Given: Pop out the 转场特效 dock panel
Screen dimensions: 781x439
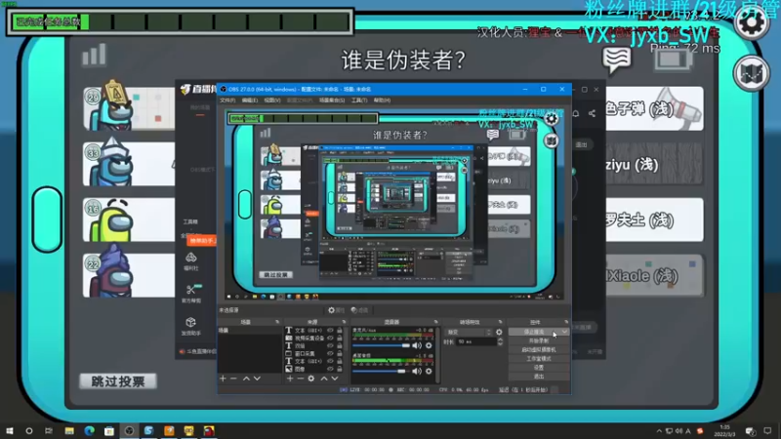Looking at the screenshot, I should pos(500,322).
